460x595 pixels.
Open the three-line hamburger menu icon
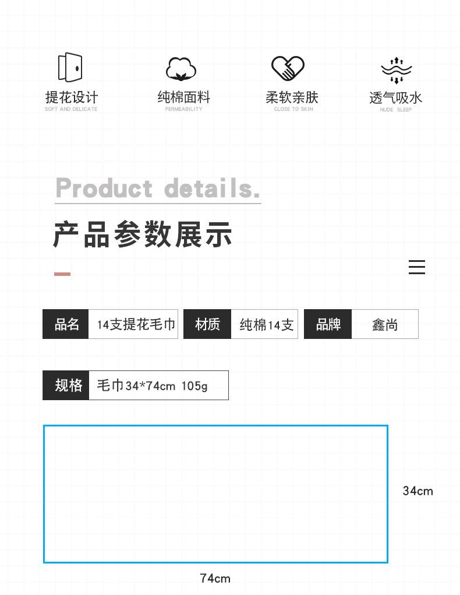click(x=417, y=267)
